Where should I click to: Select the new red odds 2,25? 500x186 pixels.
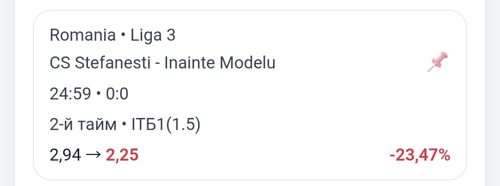tap(122, 156)
